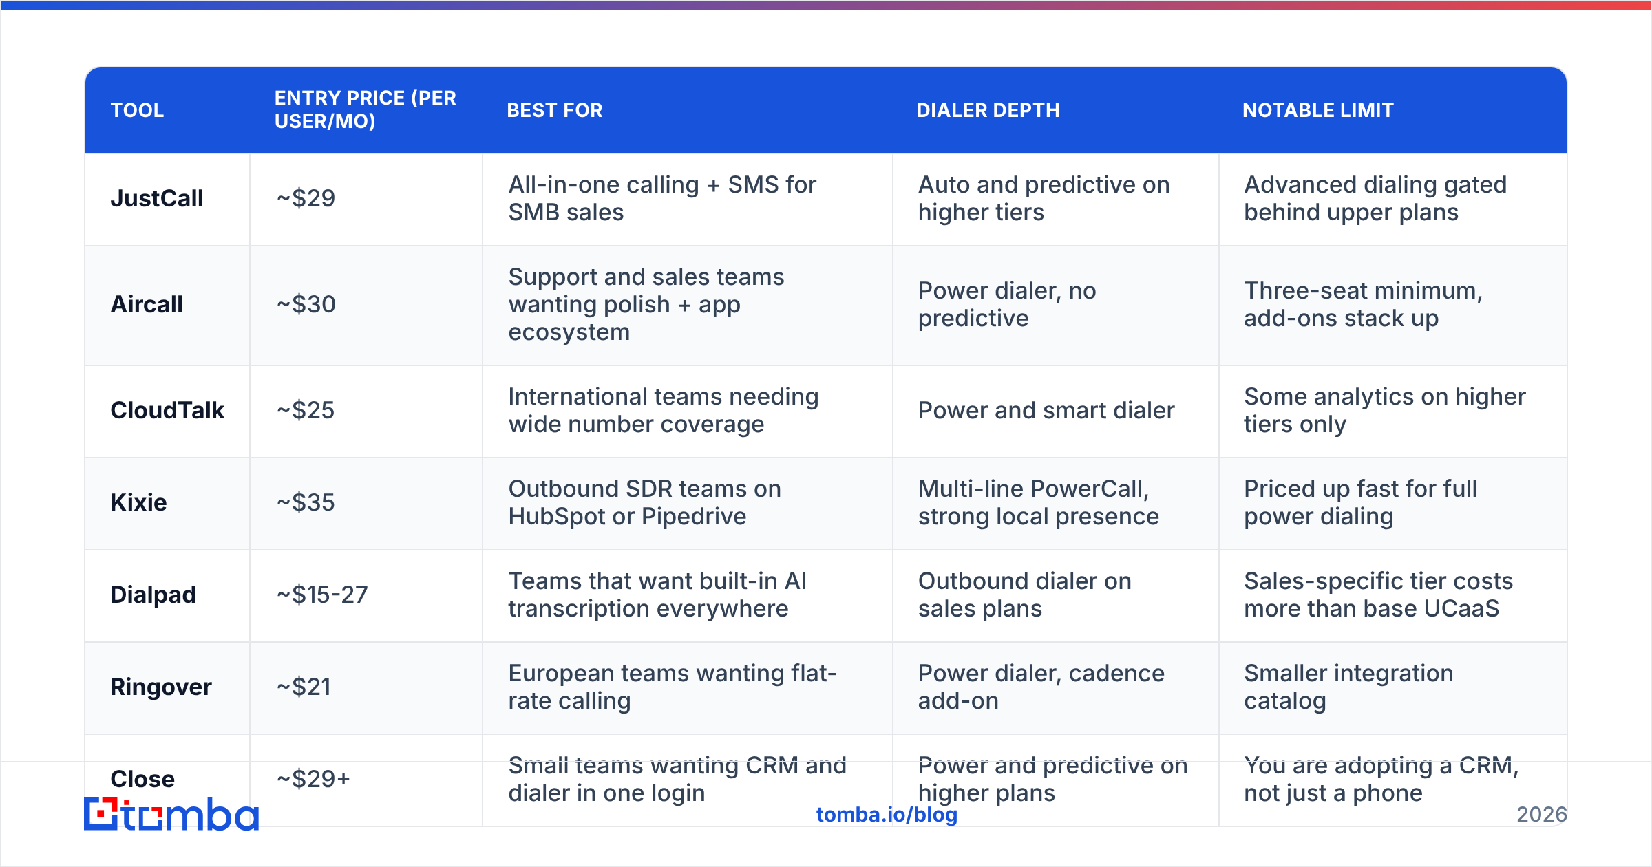
Task: Click the ENTRY PRICE column header
Action: [x=366, y=109]
